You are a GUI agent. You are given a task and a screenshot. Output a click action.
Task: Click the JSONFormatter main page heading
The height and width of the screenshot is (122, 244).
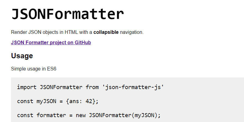pos(67,14)
